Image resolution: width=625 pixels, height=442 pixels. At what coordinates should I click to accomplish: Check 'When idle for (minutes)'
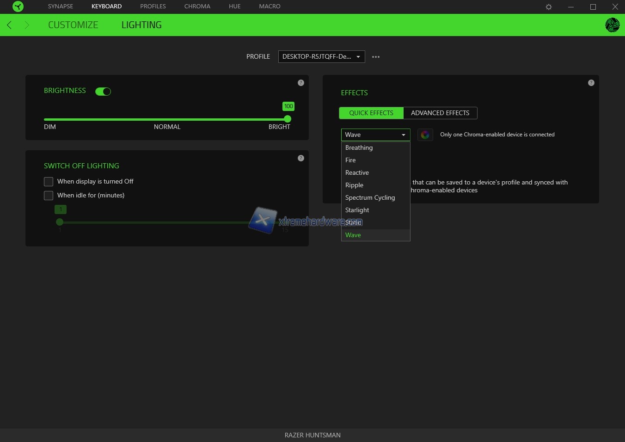point(49,196)
